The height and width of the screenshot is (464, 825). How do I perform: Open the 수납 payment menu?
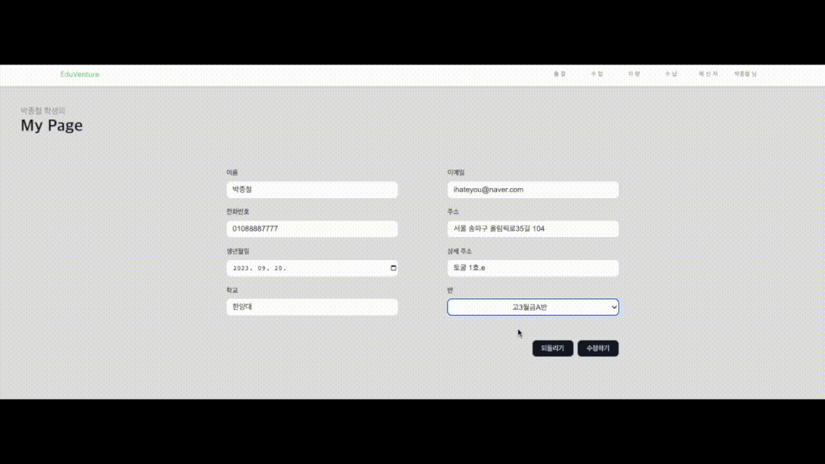click(670, 73)
